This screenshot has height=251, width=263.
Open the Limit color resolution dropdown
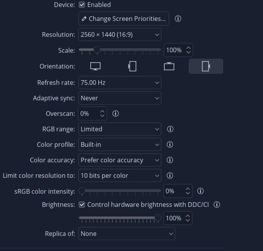[x=119, y=175]
